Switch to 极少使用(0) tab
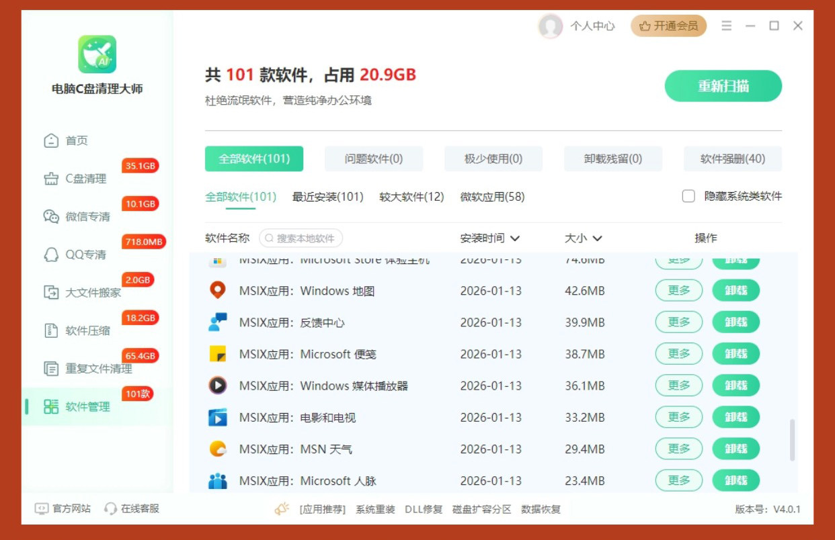 coord(493,159)
